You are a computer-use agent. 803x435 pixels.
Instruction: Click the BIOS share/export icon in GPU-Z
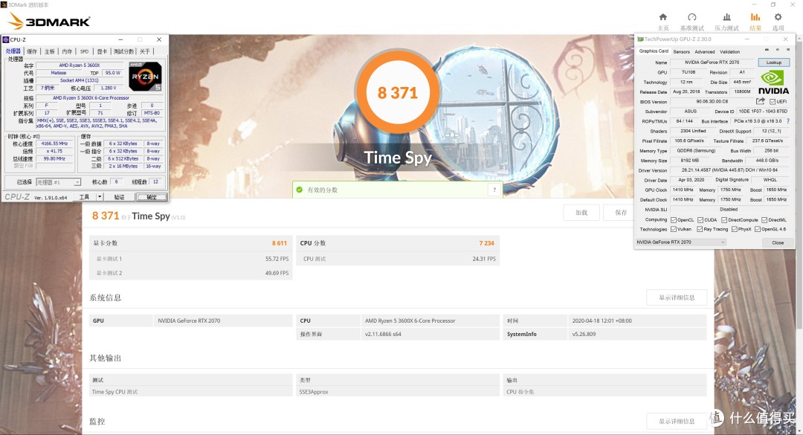[x=761, y=101]
